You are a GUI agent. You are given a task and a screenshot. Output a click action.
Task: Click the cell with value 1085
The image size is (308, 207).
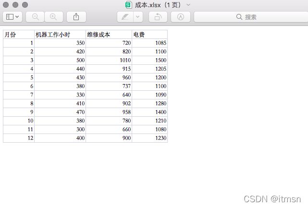tap(150, 43)
